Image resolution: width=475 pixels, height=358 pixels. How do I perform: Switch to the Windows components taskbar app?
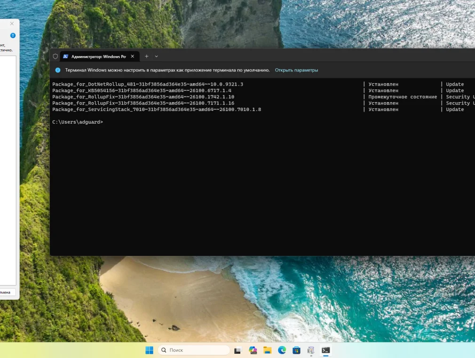tap(311, 350)
